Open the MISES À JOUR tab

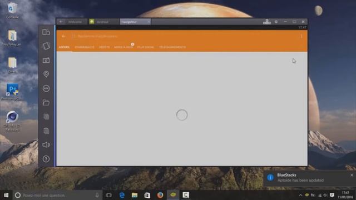pyautogui.click(x=123, y=47)
